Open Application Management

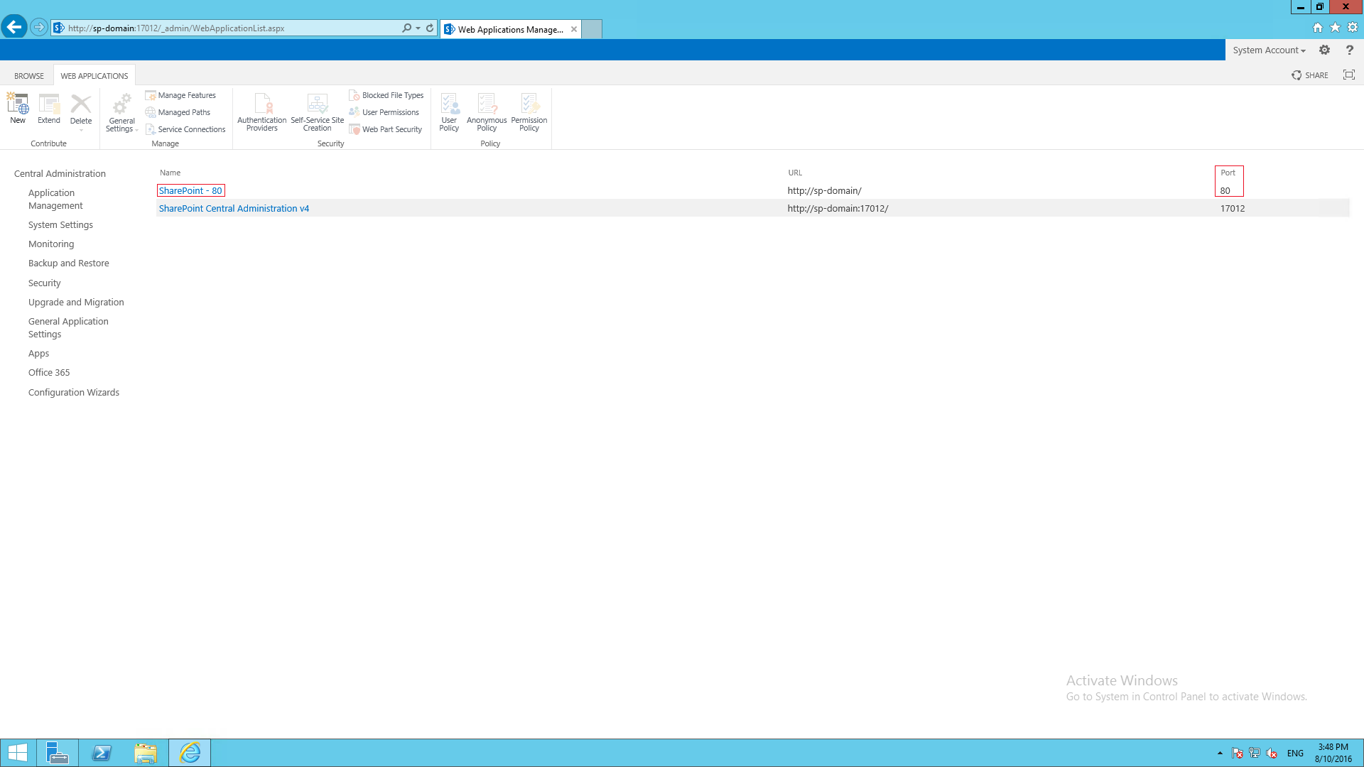(55, 199)
